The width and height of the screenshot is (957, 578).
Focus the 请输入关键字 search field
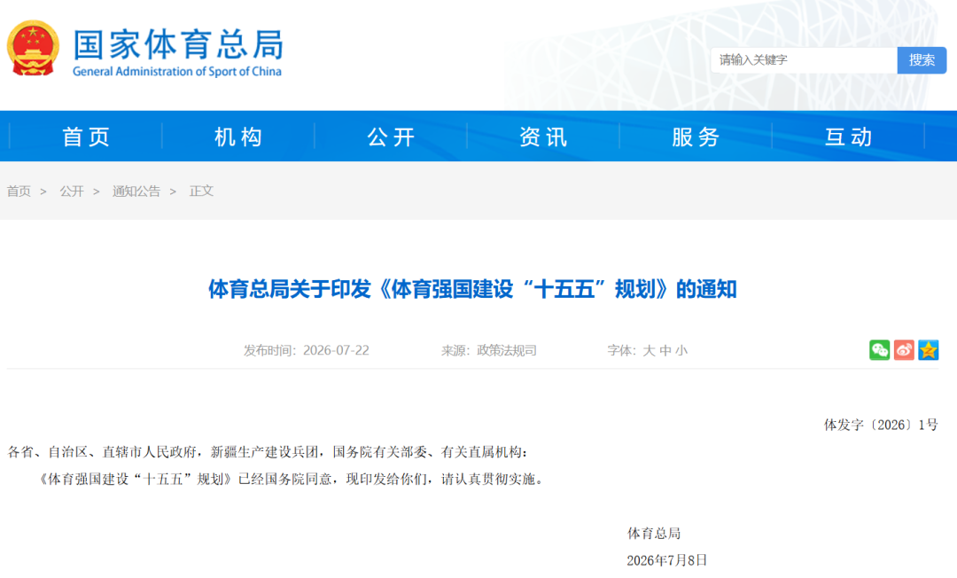click(804, 59)
